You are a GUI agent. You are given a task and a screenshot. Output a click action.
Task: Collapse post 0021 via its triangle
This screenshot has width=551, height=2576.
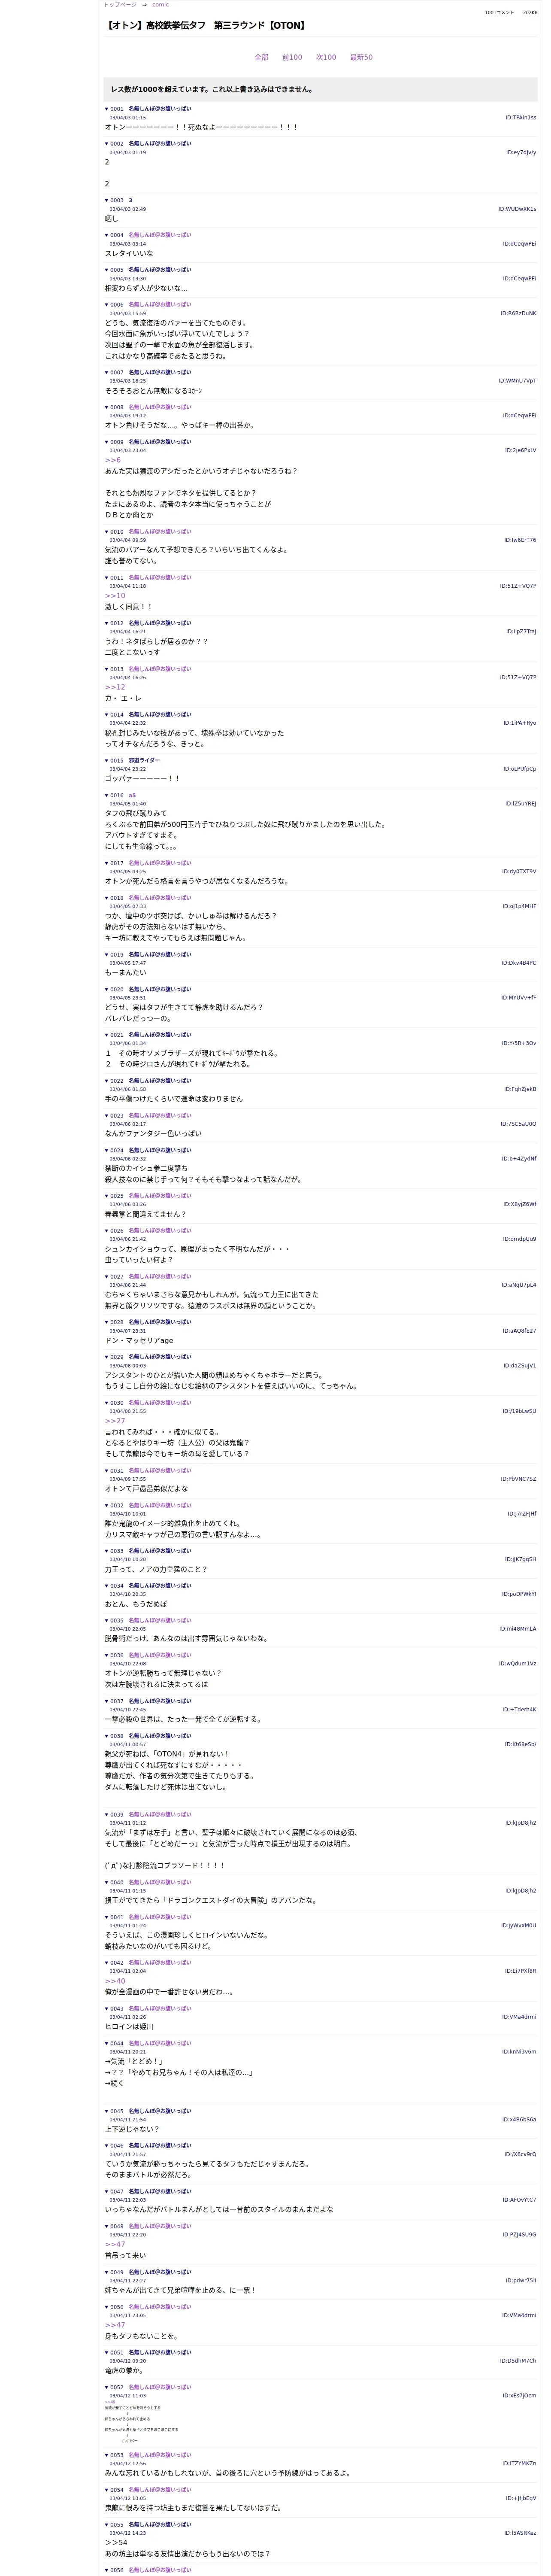107,1035
